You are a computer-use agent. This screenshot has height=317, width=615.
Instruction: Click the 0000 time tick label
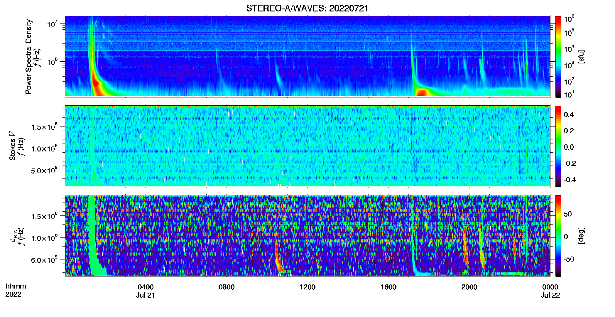pos(550,287)
